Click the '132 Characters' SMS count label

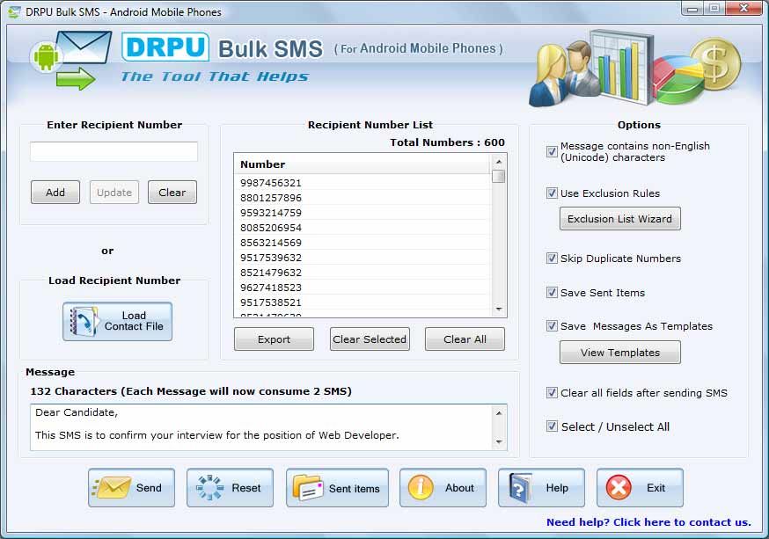pos(191,391)
